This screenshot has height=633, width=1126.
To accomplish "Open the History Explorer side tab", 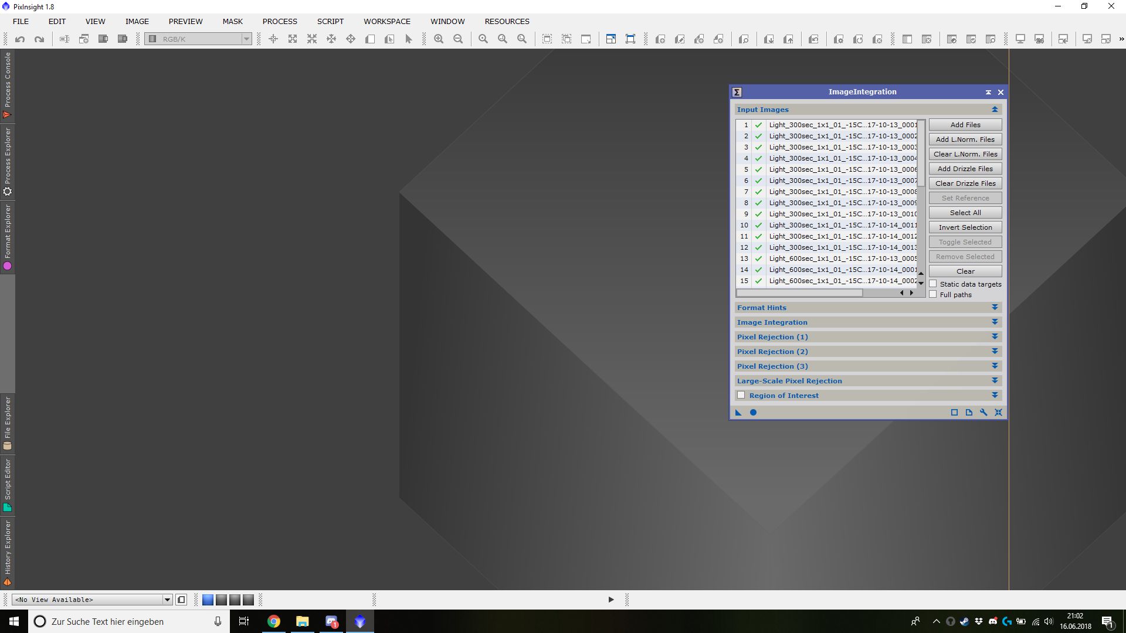I will [7, 553].
